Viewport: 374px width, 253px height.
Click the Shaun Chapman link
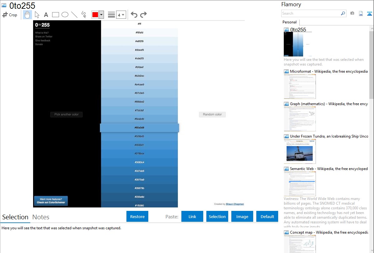point(235,204)
